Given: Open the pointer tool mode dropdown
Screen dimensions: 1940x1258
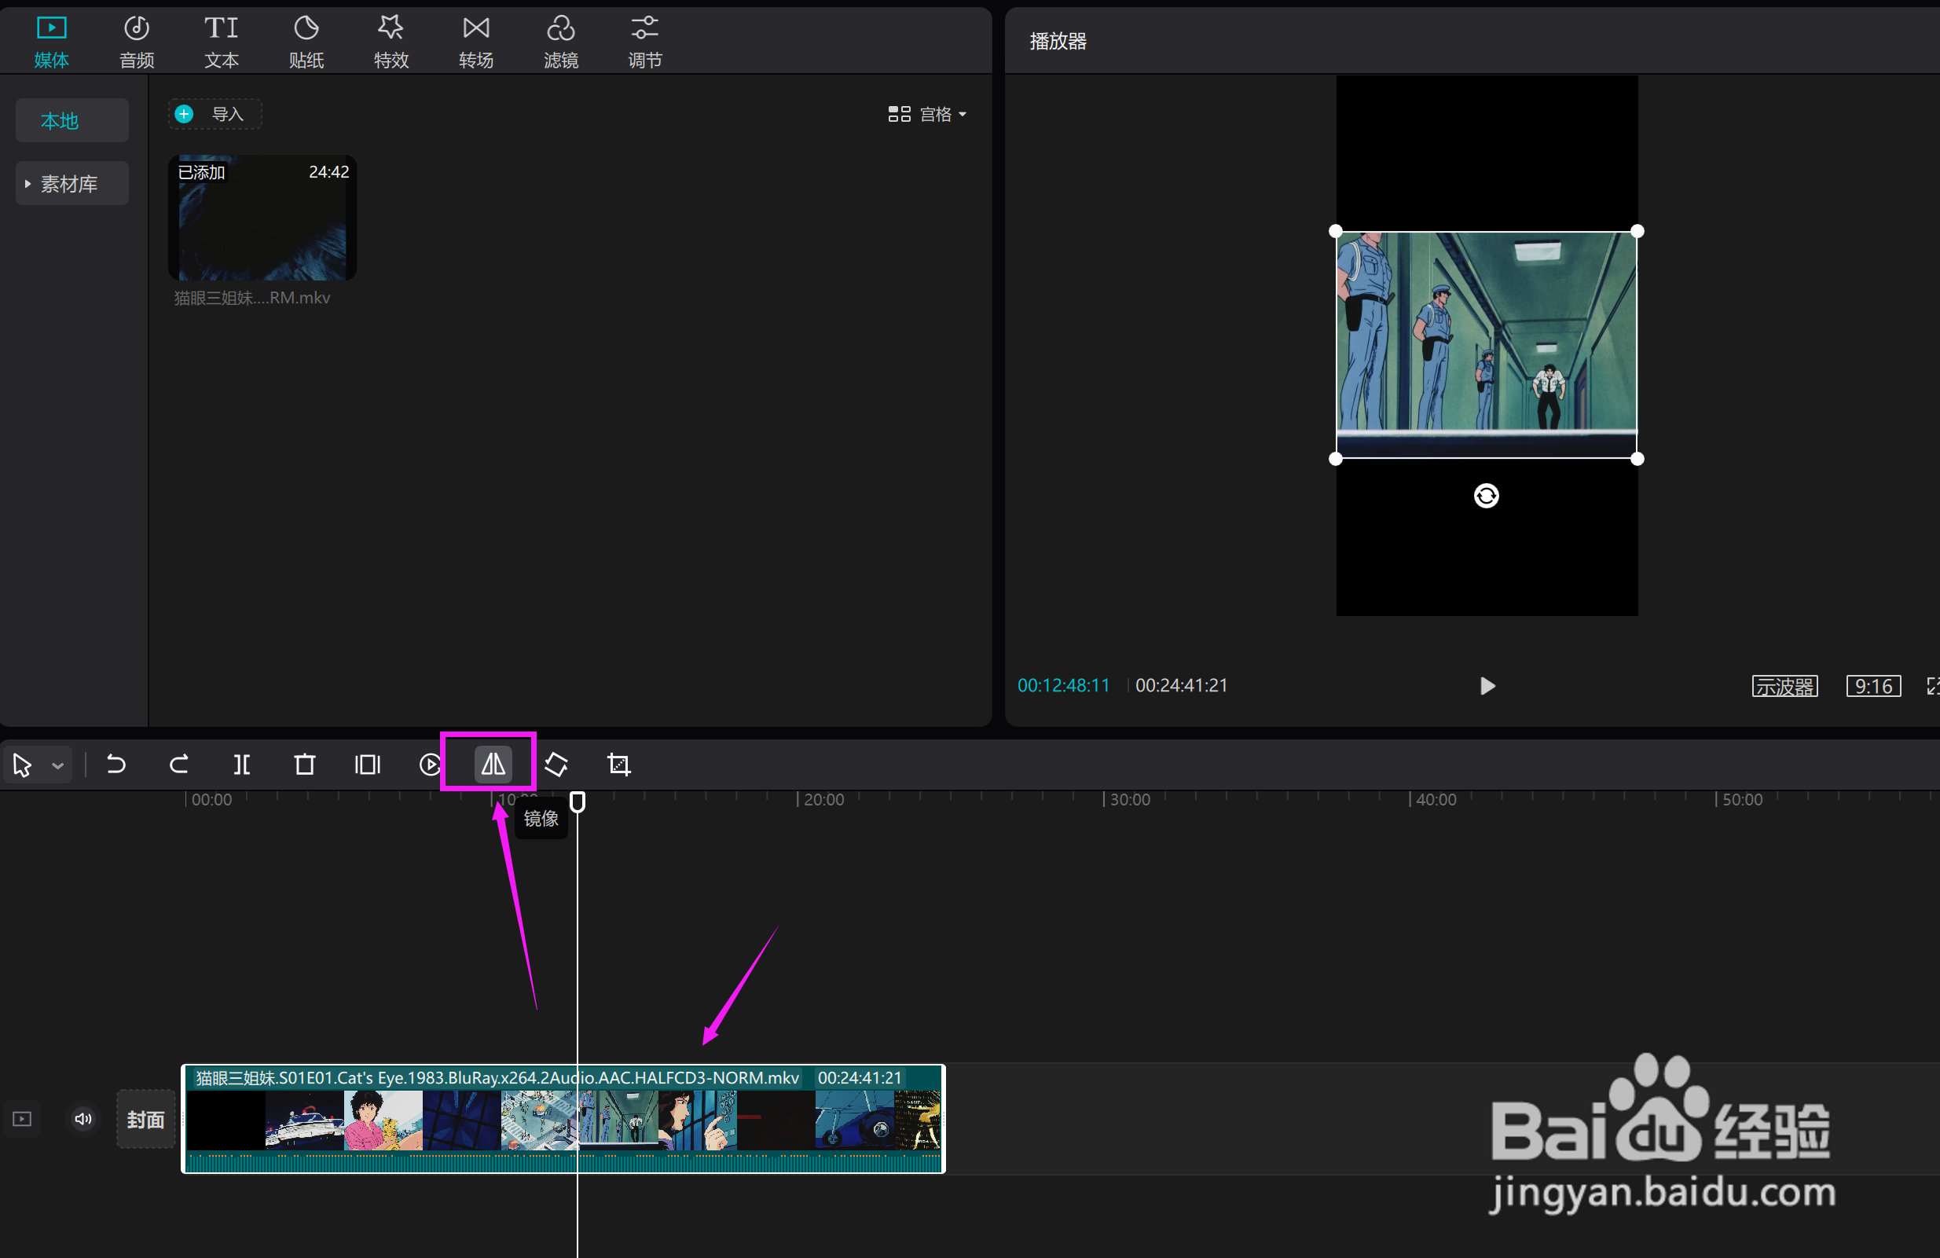Looking at the screenshot, I should click(x=58, y=765).
